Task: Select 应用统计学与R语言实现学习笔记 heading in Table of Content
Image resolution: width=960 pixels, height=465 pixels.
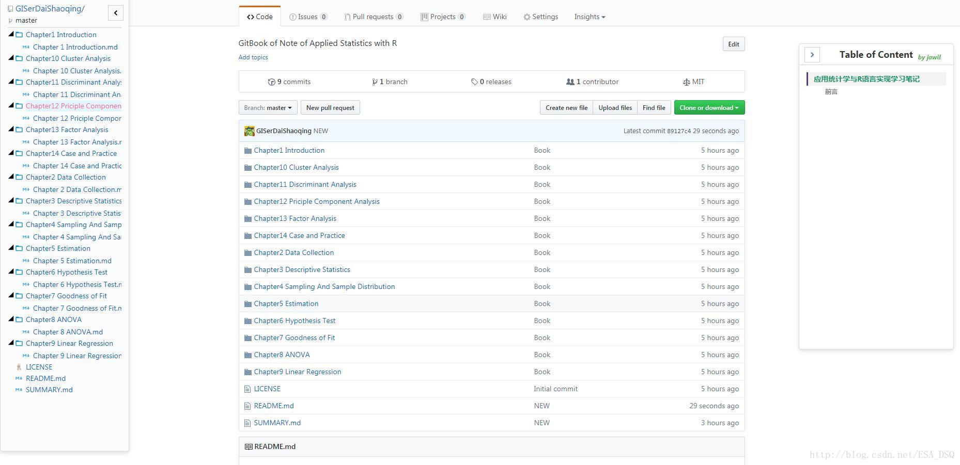Action: point(866,79)
